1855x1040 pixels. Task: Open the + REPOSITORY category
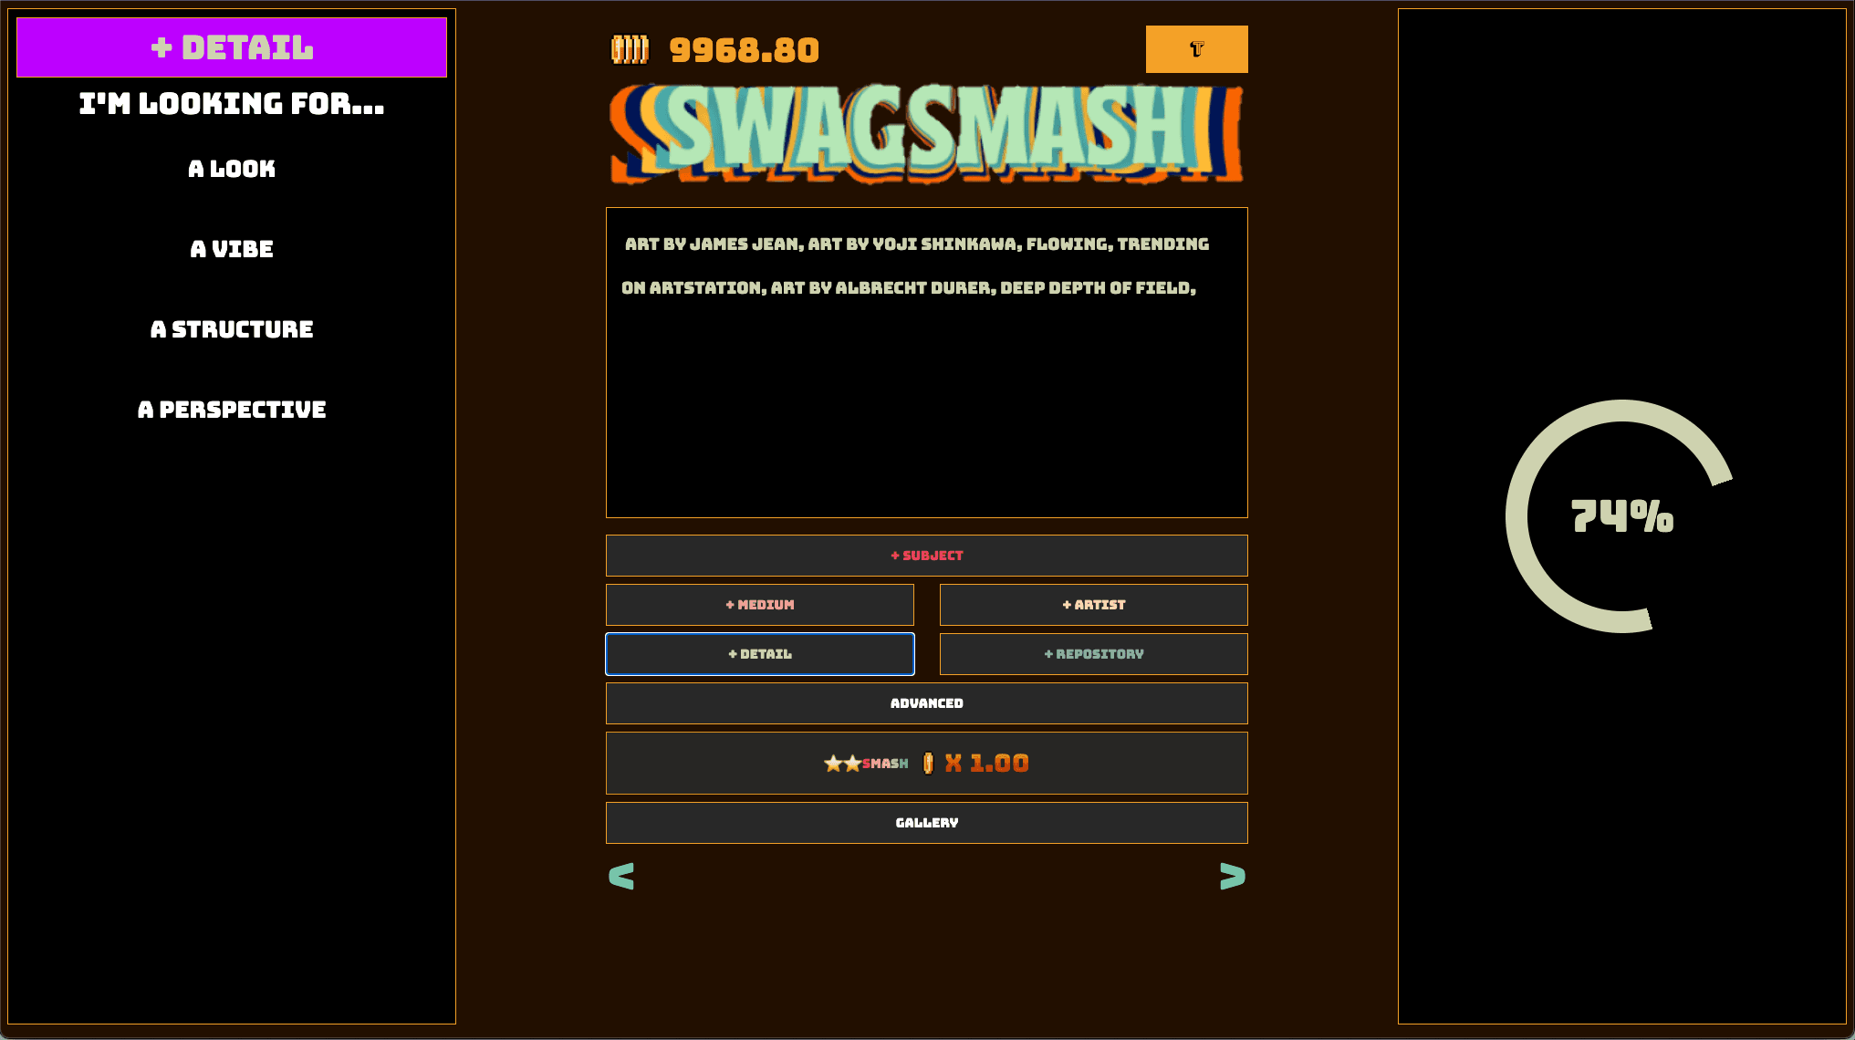pos(1093,653)
